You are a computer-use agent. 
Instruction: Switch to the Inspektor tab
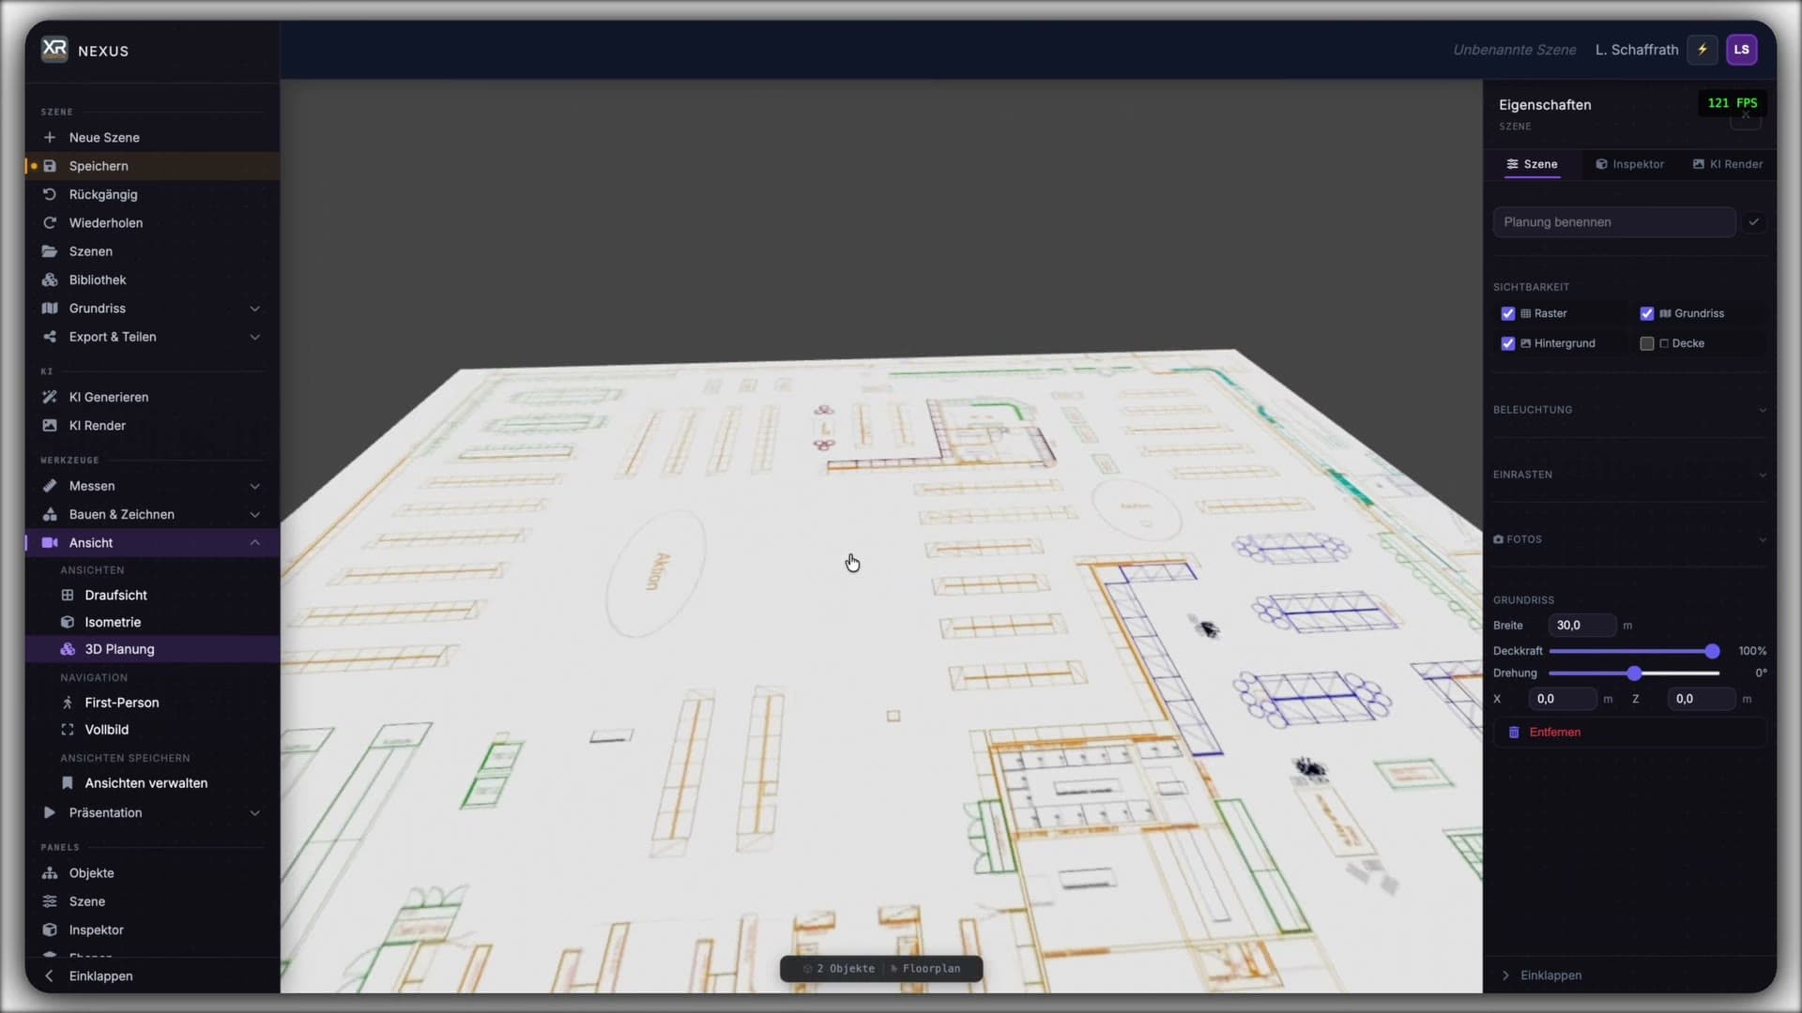tap(1629, 164)
